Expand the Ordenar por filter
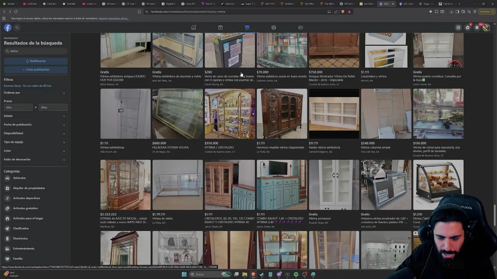This screenshot has height=279, width=497. click(x=35, y=93)
